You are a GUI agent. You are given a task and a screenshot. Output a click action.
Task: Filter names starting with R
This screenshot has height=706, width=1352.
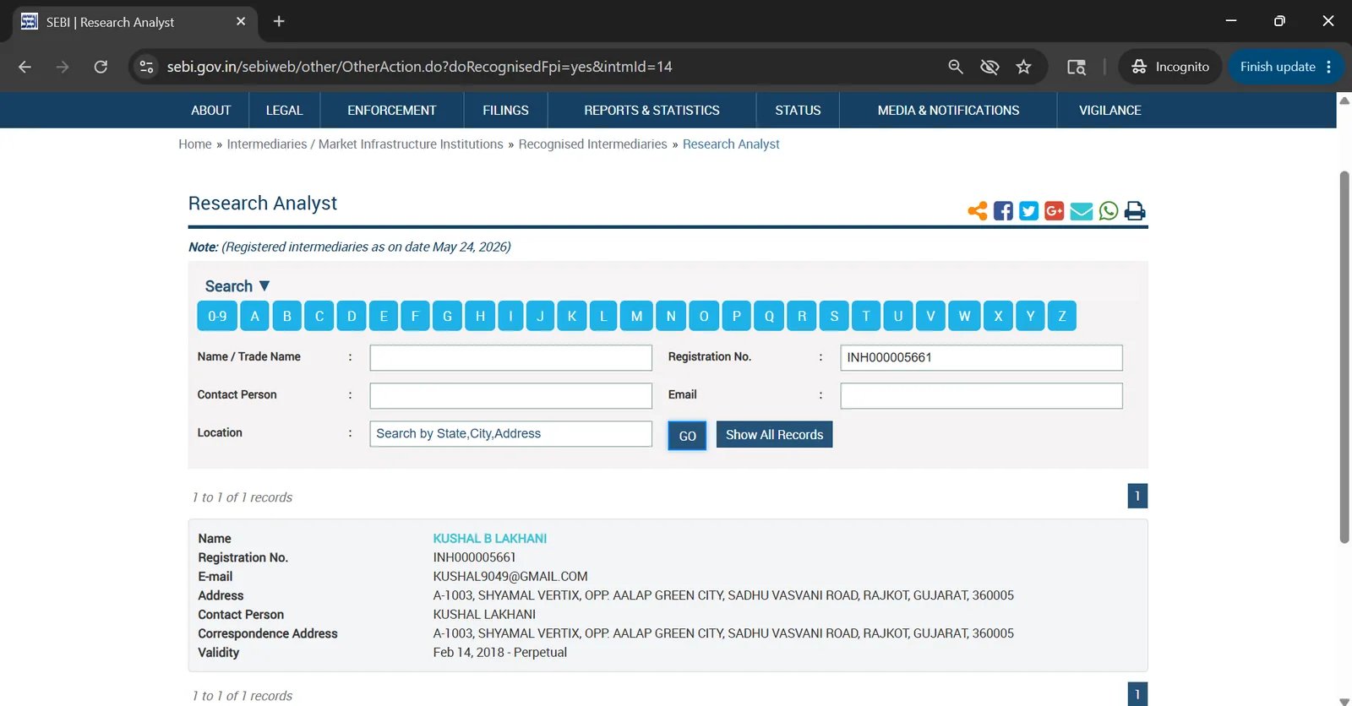pos(802,316)
